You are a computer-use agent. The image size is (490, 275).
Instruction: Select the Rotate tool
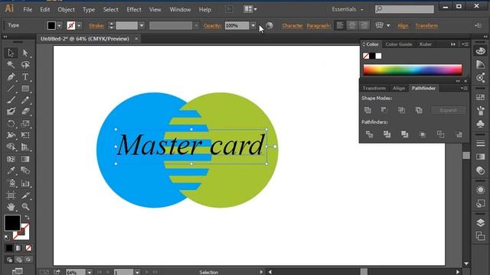pyautogui.click(x=11, y=124)
